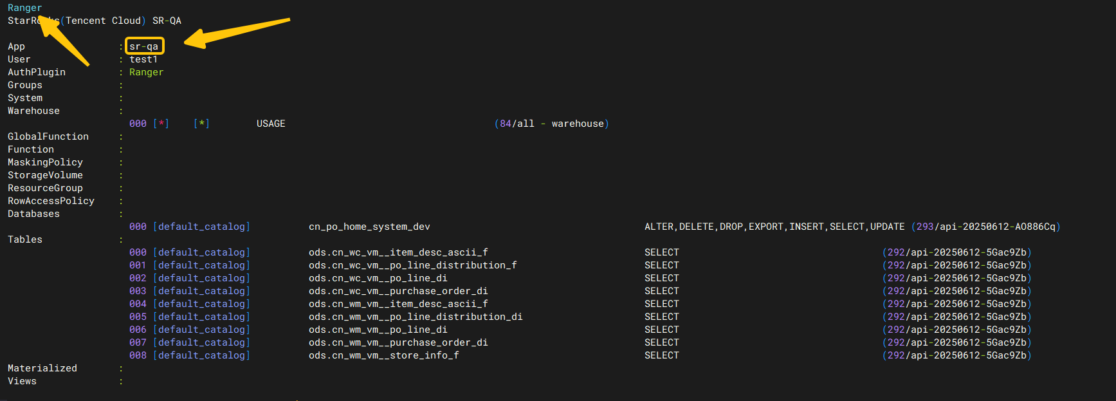Screen dimensions: 1116x401
Task: Click the Tables section label
Action: pos(25,239)
